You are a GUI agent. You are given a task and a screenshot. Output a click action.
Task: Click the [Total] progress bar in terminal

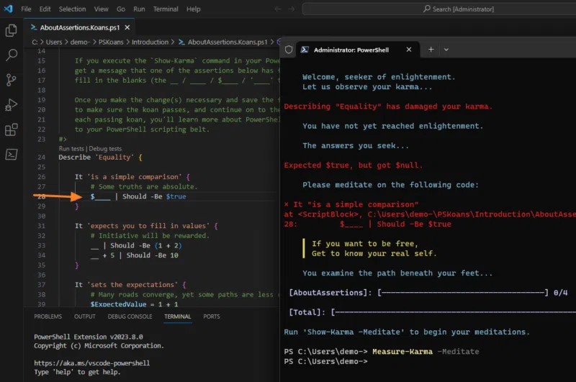tap(453, 312)
